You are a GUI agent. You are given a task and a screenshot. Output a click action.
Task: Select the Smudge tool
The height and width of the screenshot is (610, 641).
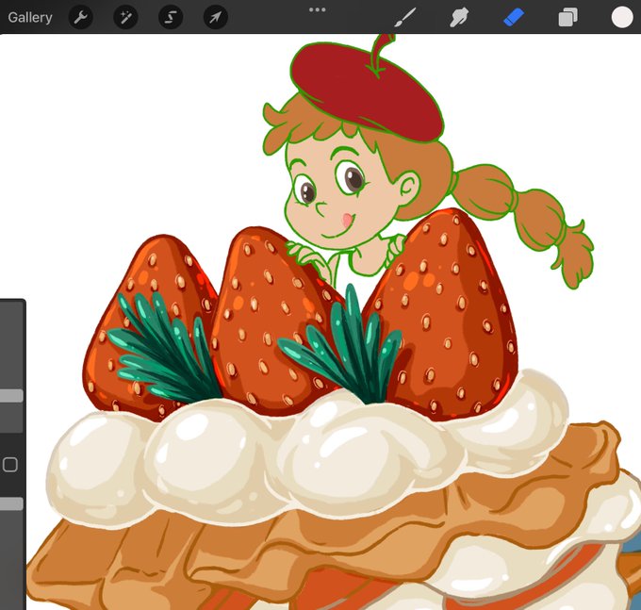click(459, 18)
